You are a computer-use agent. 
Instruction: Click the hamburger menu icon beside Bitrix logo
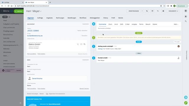click(1, 11)
